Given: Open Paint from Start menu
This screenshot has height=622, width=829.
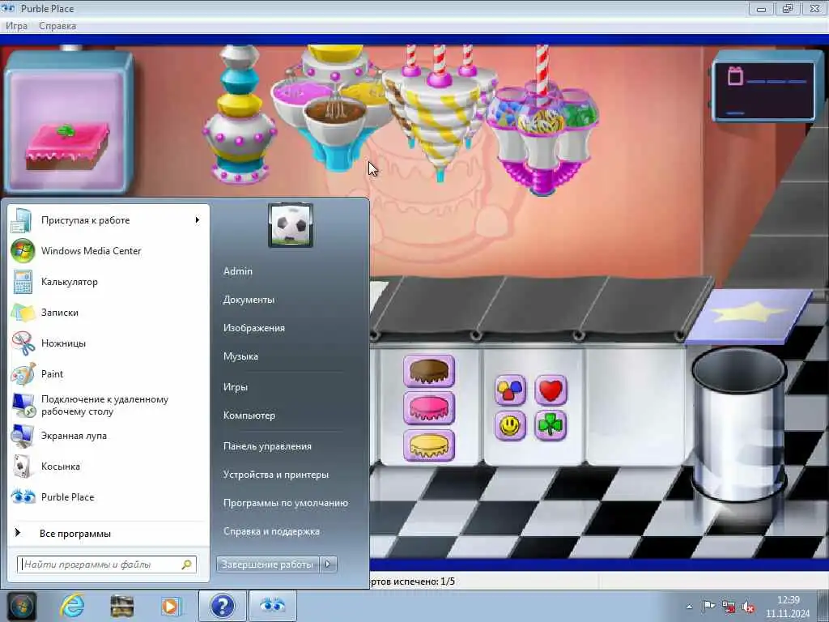Looking at the screenshot, I should click(x=108, y=373).
